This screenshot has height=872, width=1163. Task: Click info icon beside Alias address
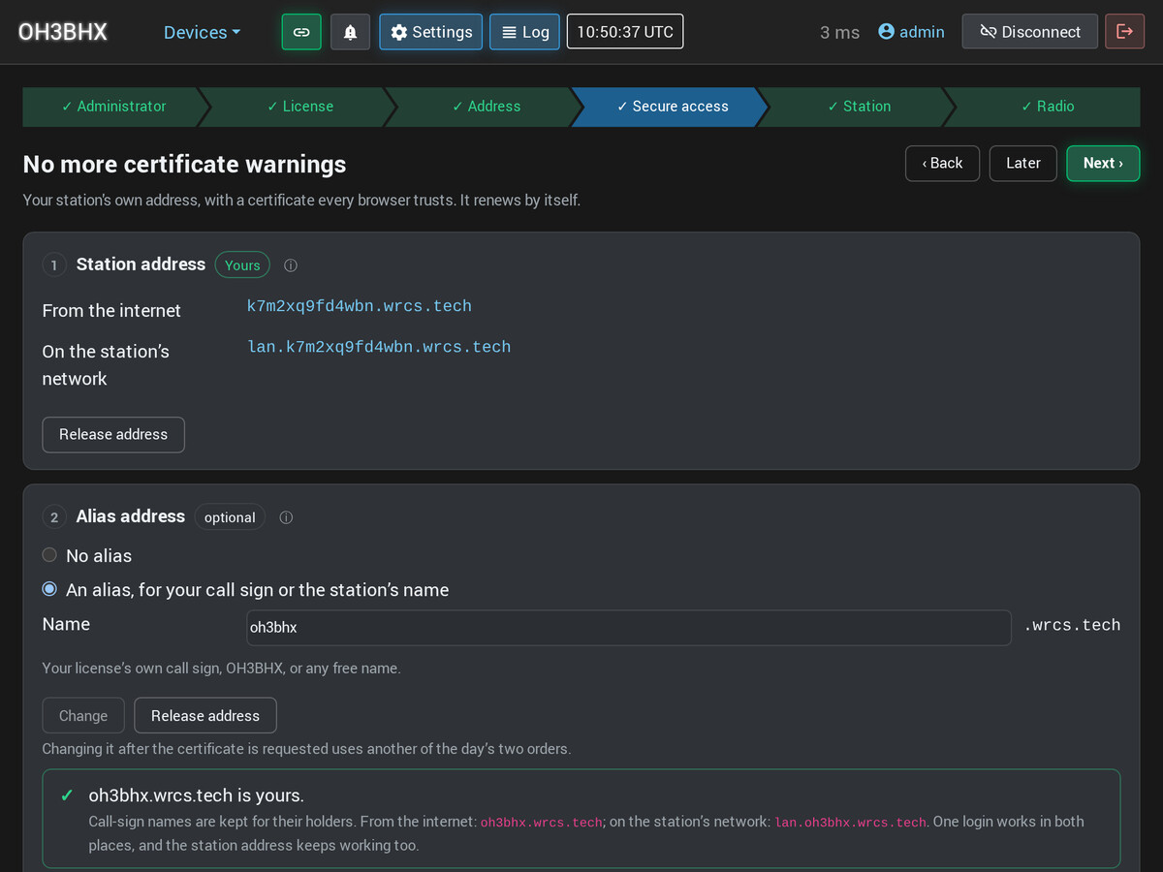coord(286,517)
